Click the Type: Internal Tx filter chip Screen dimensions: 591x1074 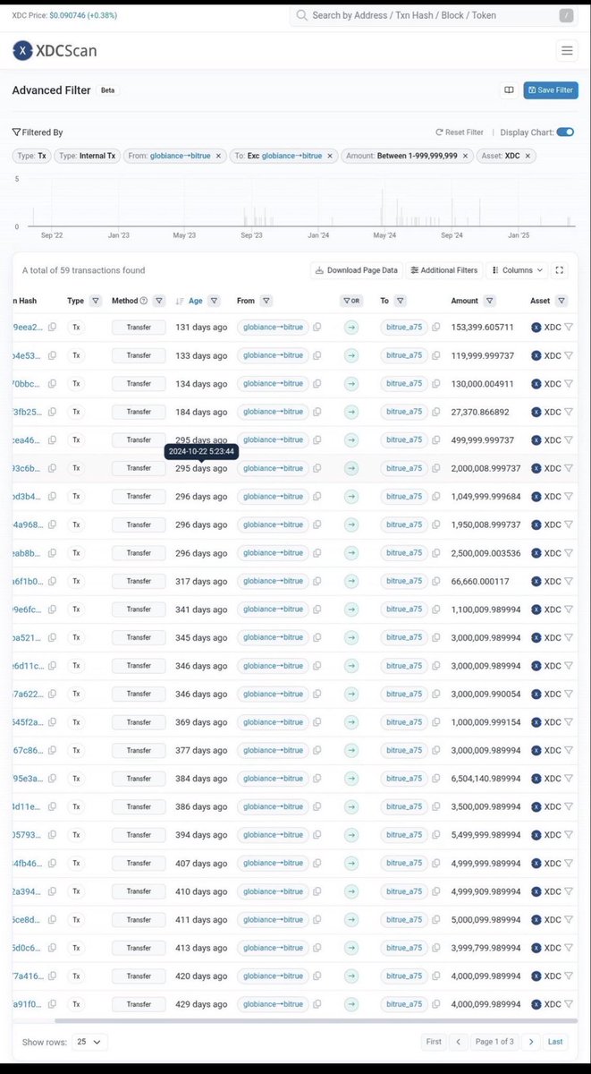tap(87, 156)
